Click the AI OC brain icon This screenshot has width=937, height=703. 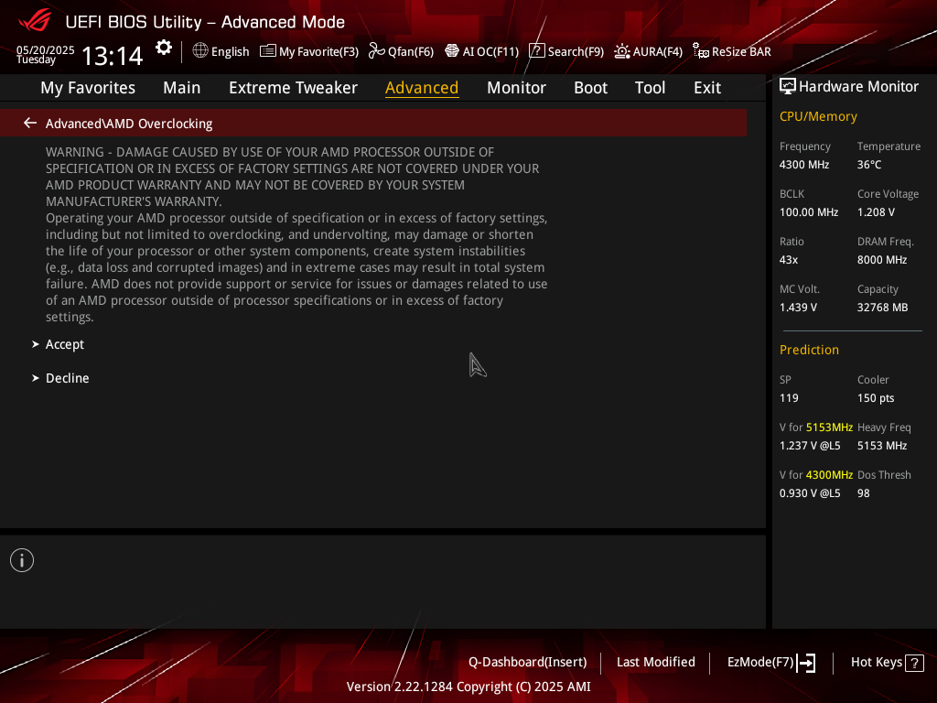pyautogui.click(x=452, y=51)
